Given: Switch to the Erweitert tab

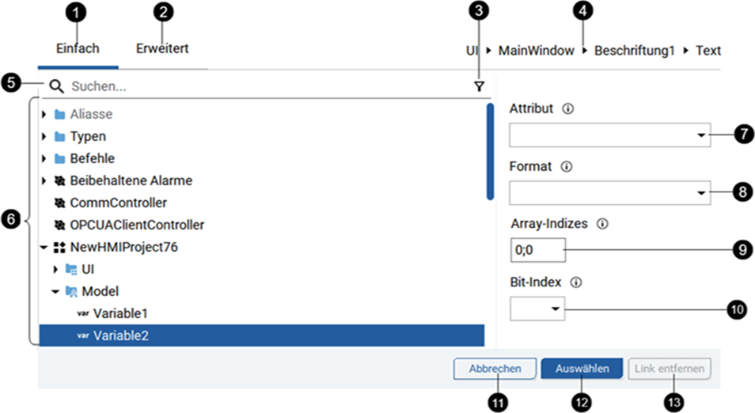Looking at the screenshot, I should (x=162, y=48).
